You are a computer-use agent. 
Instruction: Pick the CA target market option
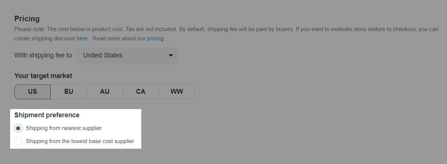141,92
